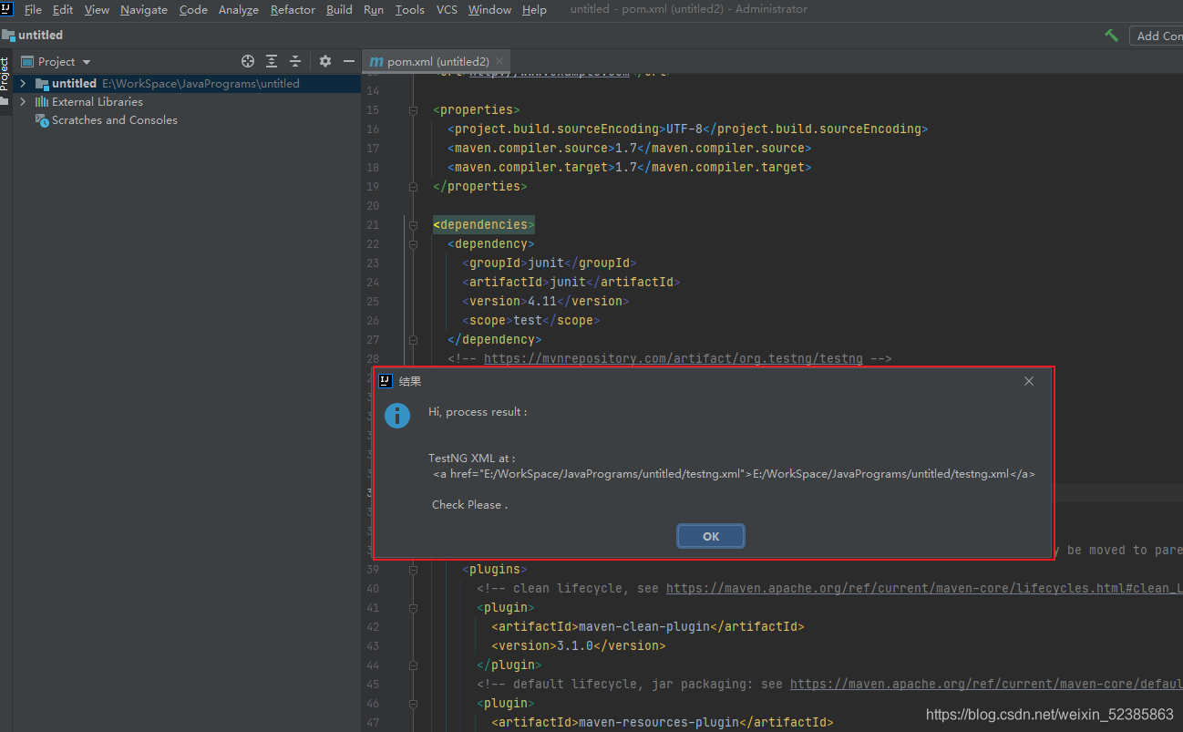This screenshot has height=732, width=1183.
Task: Click the Select Opened File target icon
Action: pos(248,61)
